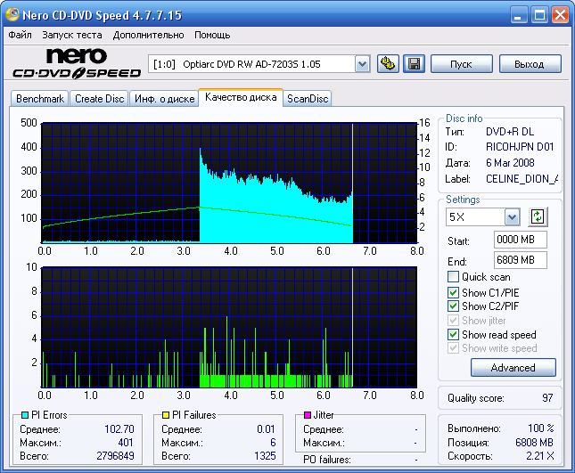
Task: Expand the 5X scan speed dropdown
Action: pyautogui.click(x=512, y=216)
